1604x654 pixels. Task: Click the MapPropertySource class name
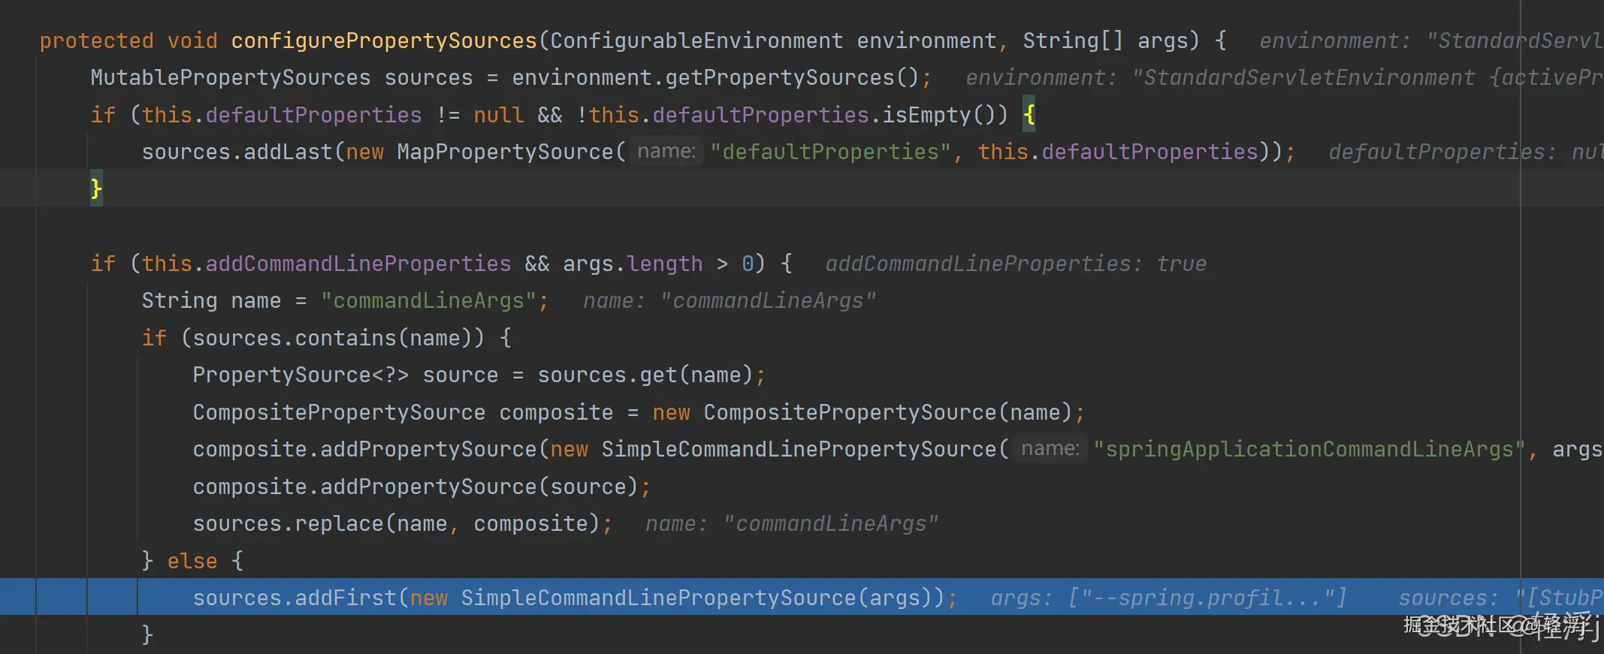505,152
